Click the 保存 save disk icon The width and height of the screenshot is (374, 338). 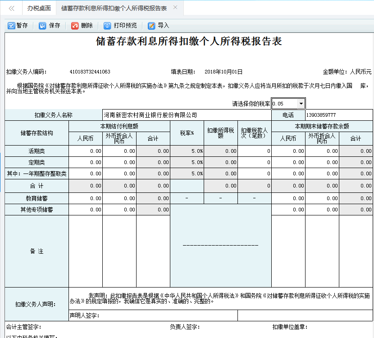pyautogui.click(x=42, y=26)
